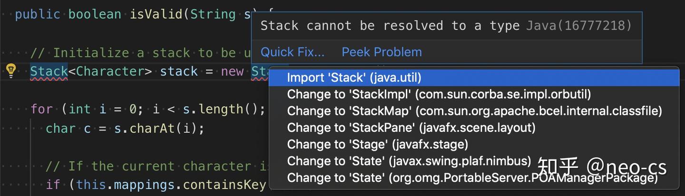Viewport: 685px width, 196px height.
Task: Click the 'boolean' return type keyword
Action: [x=94, y=14]
